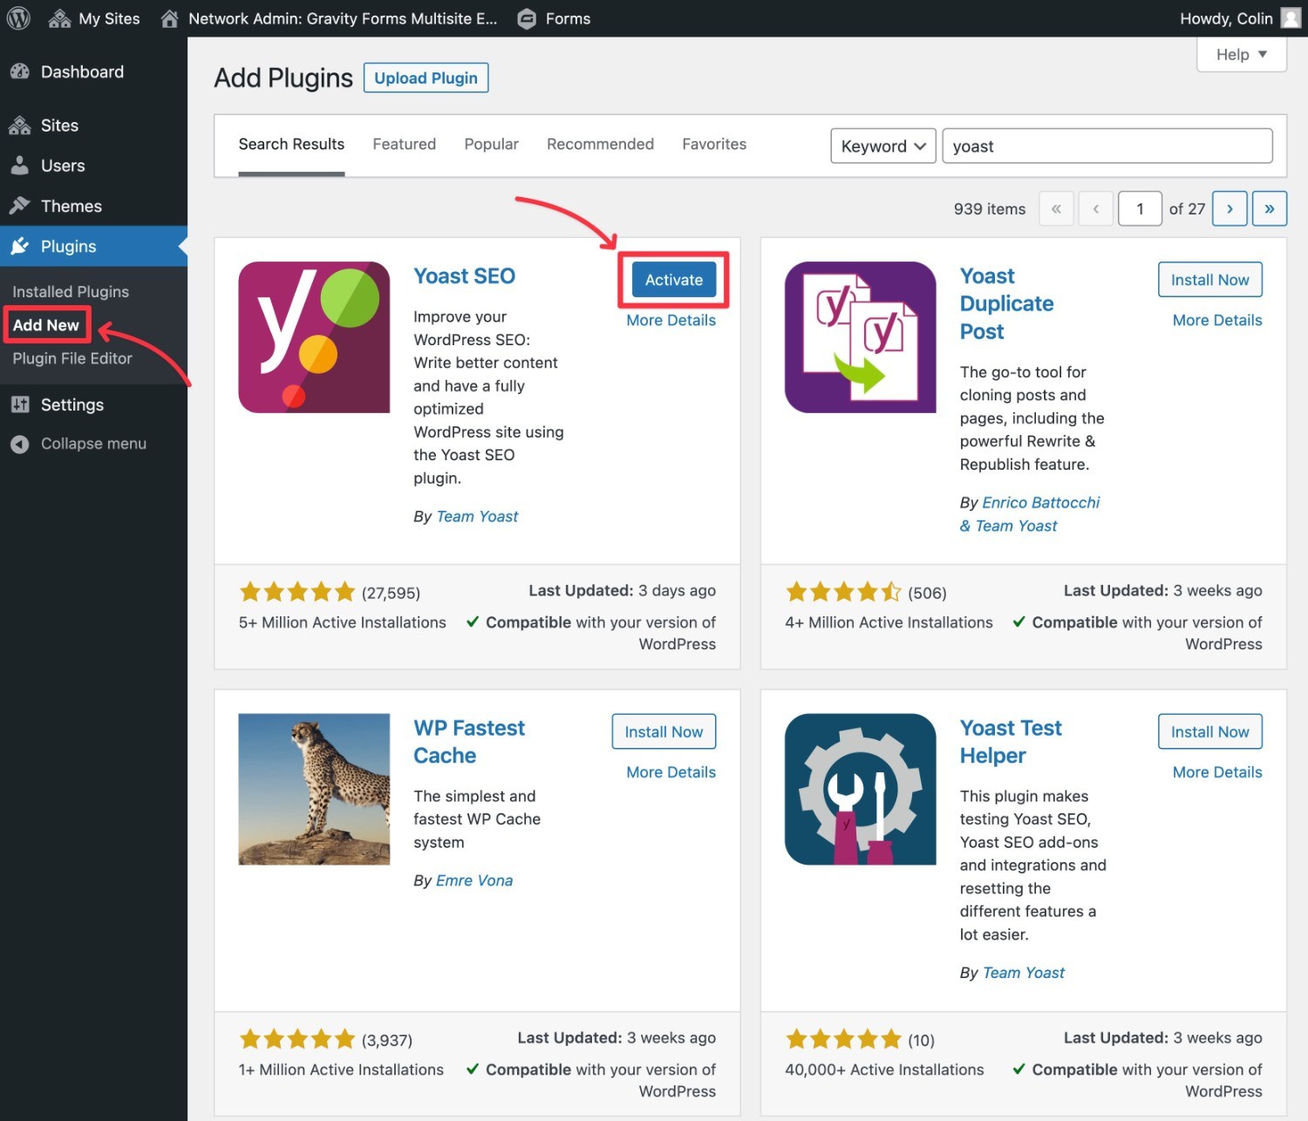Click the Howdy, Colin account menu
Viewport: 1308px width, 1121px height.
point(1239,18)
